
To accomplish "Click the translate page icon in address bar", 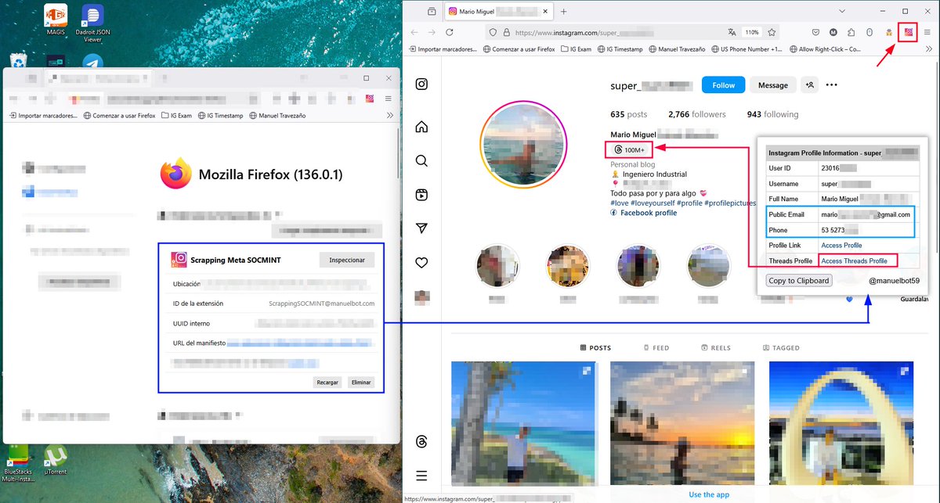I will coord(732,33).
